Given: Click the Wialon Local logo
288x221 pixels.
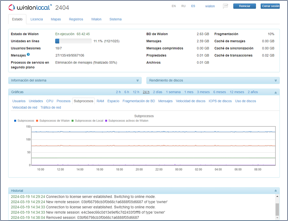Looking at the screenshot, I should point(30,7).
